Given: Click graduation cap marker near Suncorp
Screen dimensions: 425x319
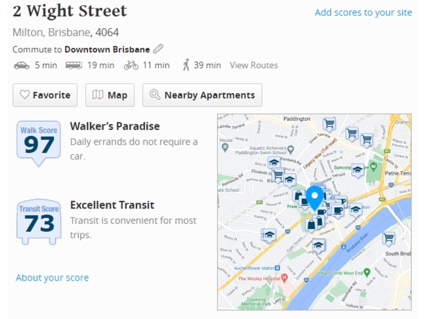Looking at the screenshot, I should click(358, 171).
